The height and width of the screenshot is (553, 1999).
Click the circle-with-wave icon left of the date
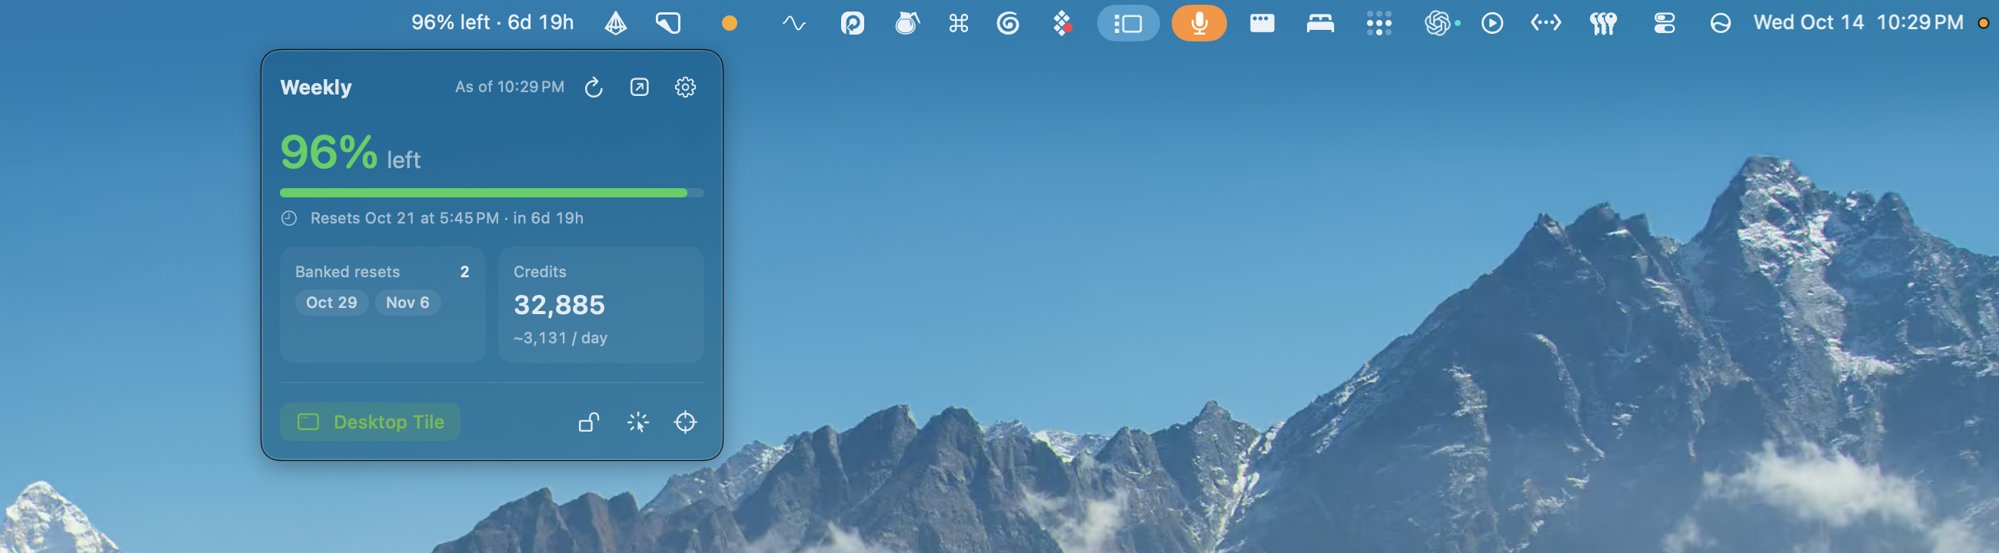click(x=1721, y=23)
